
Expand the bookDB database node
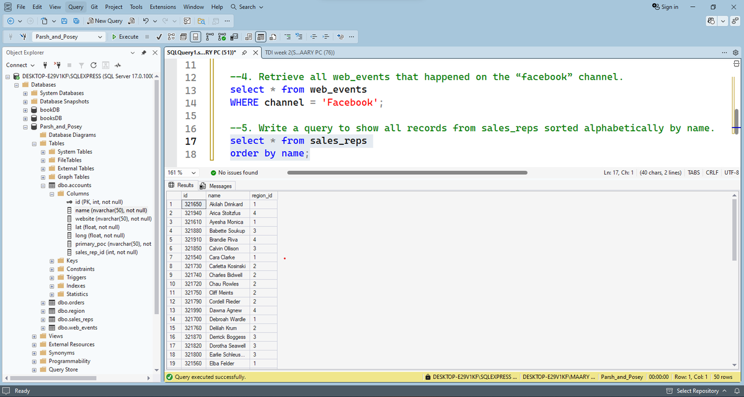click(x=25, y=110)
